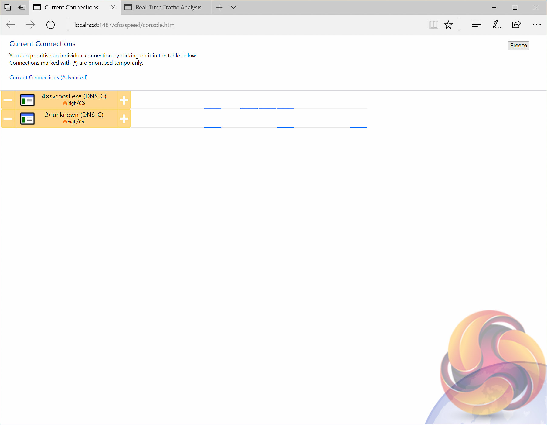The image size is (547, 425).
Task: Open a new browser tab
Action: pos(219,7)
